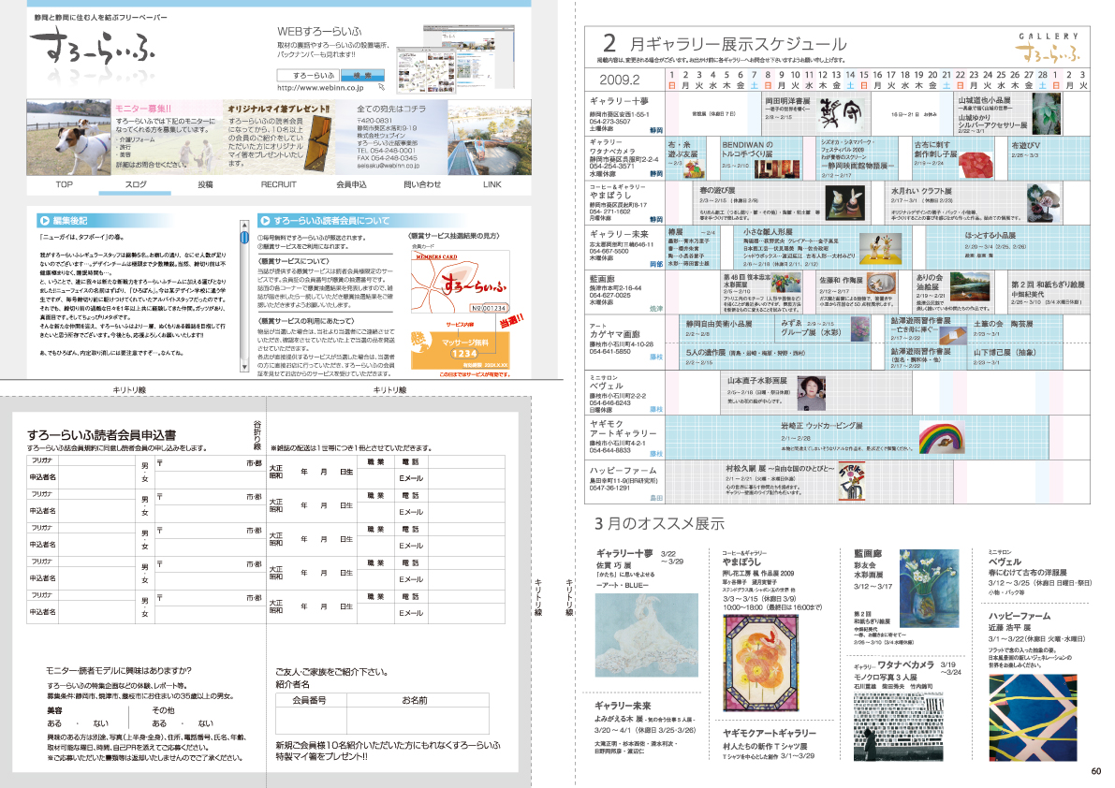Click the モニター・読者モデルに興味はありますか? question
Image resolution: width=1115 pixels, height=788 pixels.
118,671
